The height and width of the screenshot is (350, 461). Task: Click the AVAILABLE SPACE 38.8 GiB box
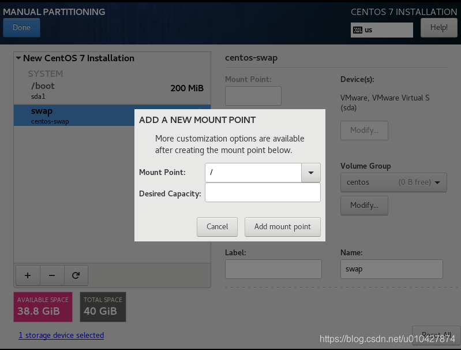(43, 307)
